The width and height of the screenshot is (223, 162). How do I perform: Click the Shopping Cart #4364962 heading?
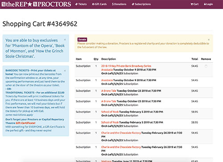coord(40,24)
